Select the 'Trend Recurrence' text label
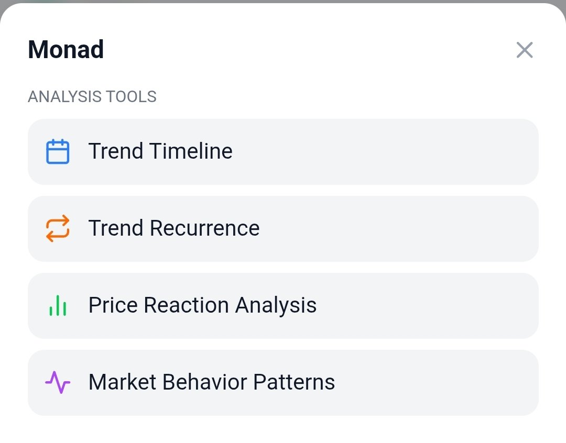This screenshot has height=443, width=566. pos(174,228)
